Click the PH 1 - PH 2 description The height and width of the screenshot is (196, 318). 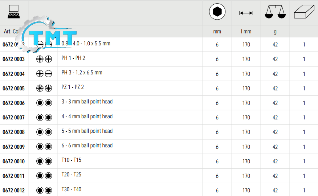(73, 58)
